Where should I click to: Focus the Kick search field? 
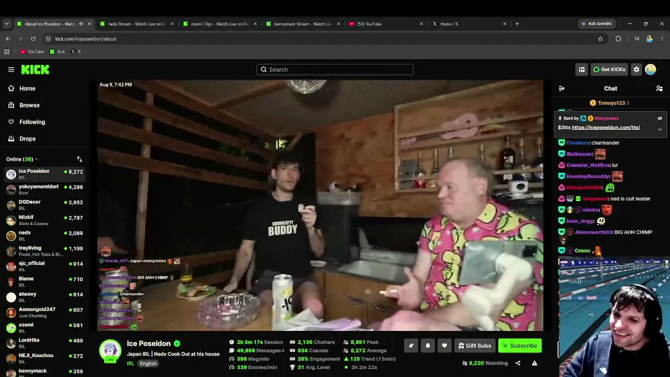point(335,70)
